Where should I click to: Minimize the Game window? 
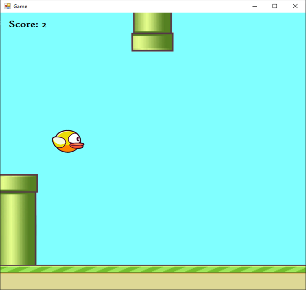(x=255, y=6)
